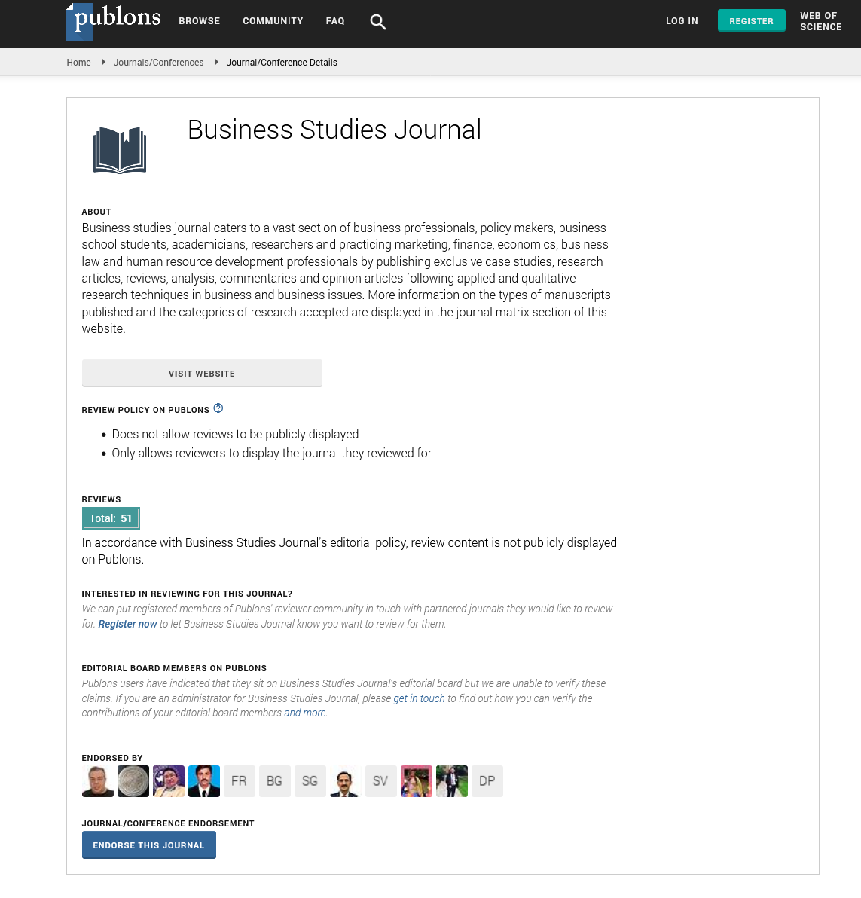Open first endorser photo avatar
Viewport: 861px width, 898px height.
[98, 781]
